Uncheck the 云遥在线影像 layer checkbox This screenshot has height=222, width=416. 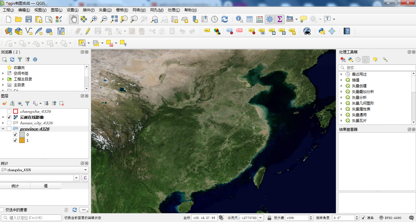(x=9, y=117)
